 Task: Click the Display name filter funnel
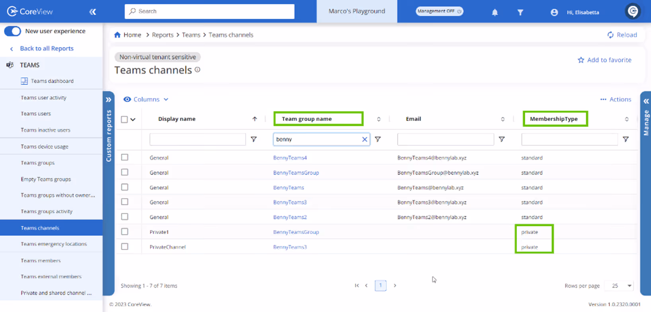click(x=253, y=139)
